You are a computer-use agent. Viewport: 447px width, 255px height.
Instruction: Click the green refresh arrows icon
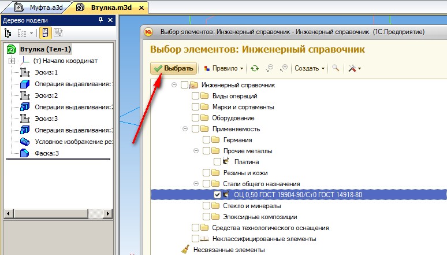pyautogui.click(x=254, y=68)
